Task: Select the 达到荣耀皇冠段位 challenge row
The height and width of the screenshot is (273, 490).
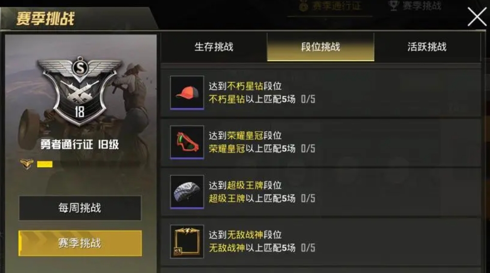Action: click(321, 142)
